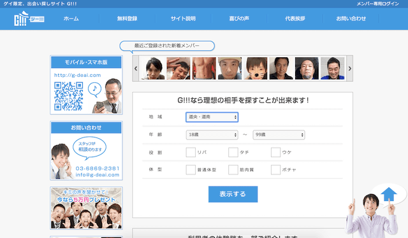This screenshot has width=408, height=238.
Task: Click the メンバー専用ログイン link
Action: click(x=377, y=4)
